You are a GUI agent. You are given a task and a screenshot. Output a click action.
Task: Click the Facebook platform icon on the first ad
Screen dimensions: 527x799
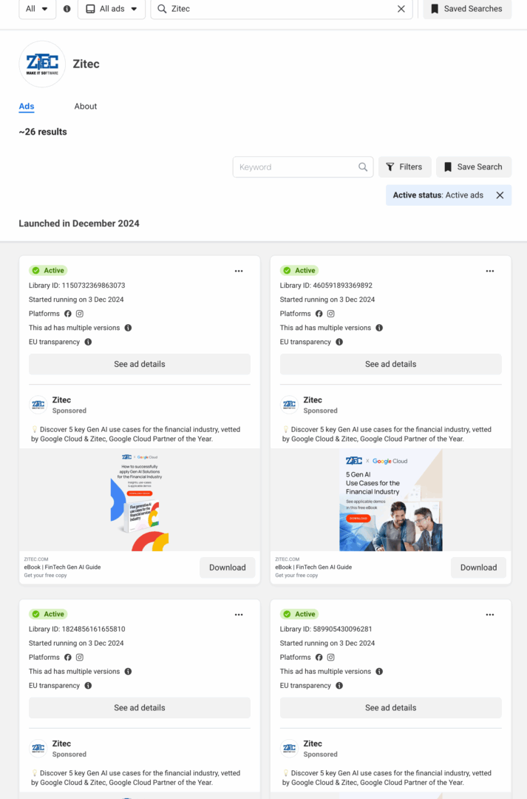click(67, 314)
